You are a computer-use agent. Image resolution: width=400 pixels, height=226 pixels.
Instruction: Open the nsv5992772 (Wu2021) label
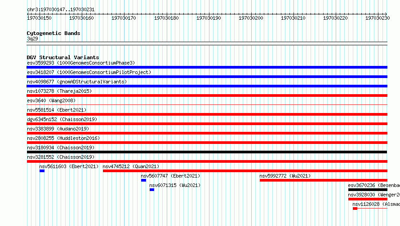pyautogui.click(x=285, y=176)
